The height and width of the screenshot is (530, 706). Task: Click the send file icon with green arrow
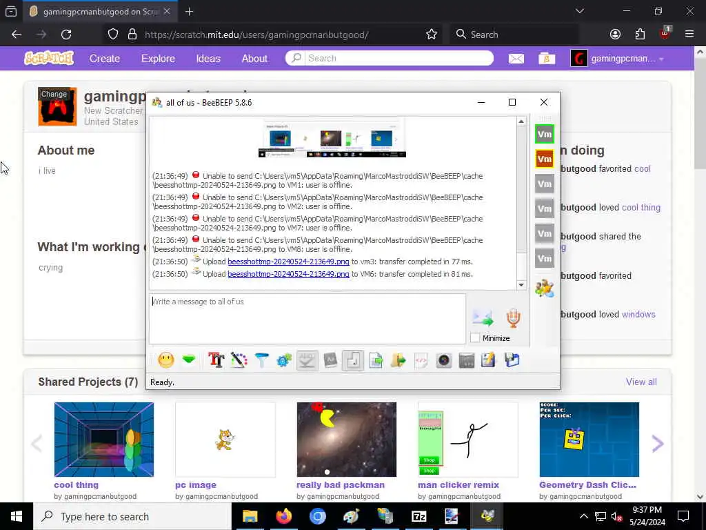tap(376, 360)
